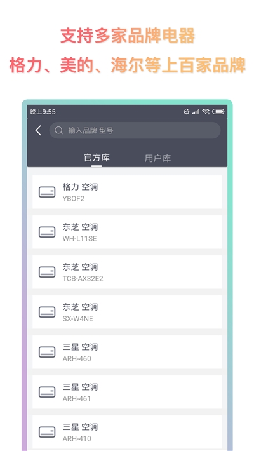Click the battery indicator in the status bar
Viewport: 254px width, 451px height.
218,112
